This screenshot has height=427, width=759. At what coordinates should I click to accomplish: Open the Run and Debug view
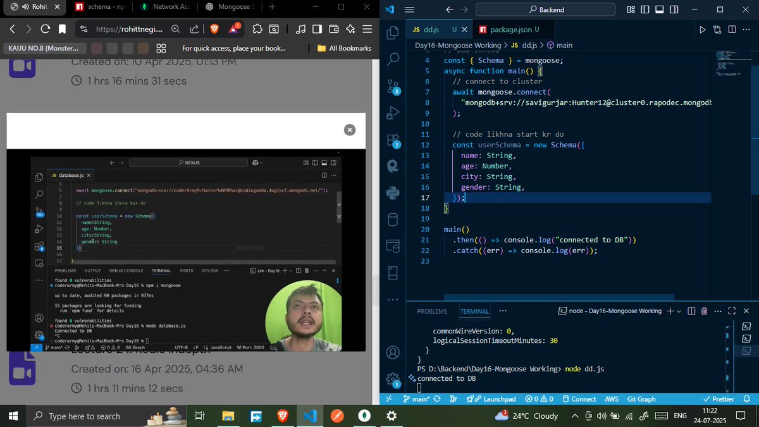(393, 113)
